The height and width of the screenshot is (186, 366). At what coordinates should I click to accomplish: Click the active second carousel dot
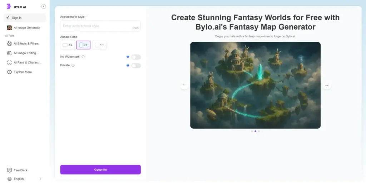tap(255, 131)
